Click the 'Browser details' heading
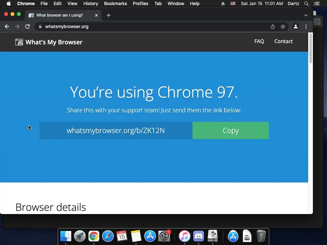Screen dimensions: 327x245 [51, 207]
